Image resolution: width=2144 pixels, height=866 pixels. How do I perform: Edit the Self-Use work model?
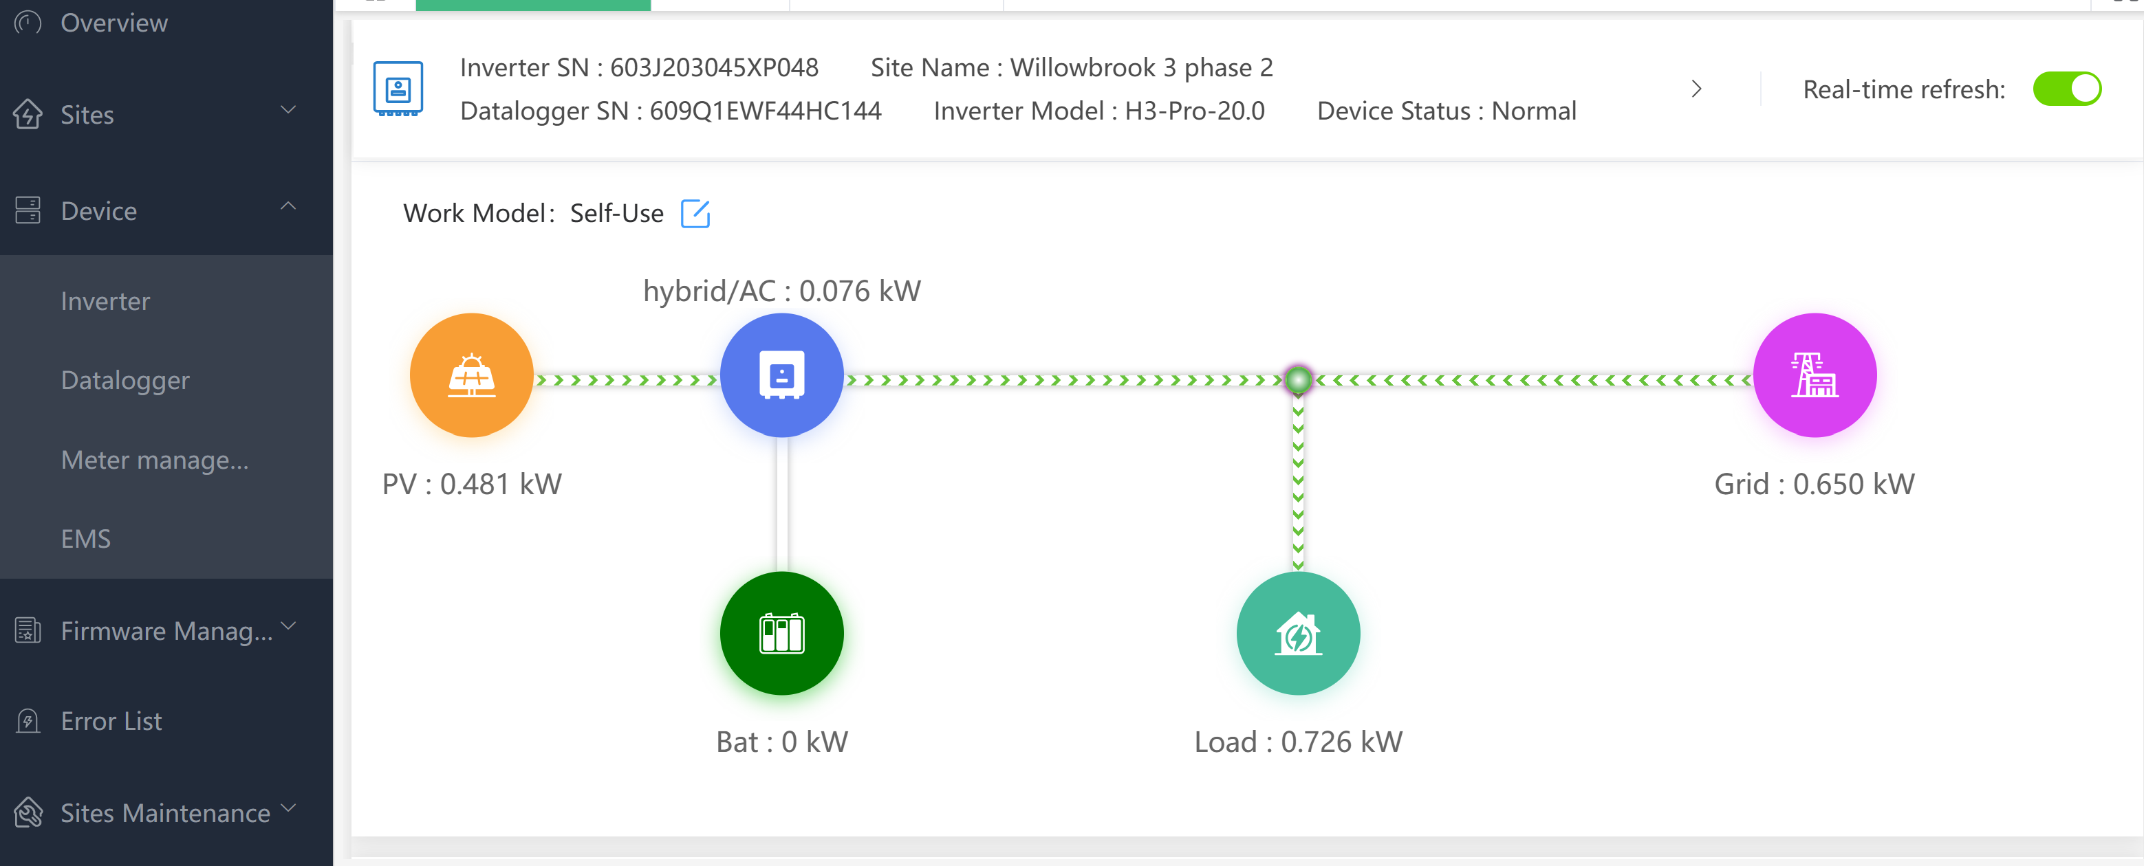[695, 214]
